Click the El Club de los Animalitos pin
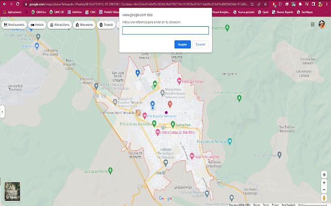 click(154, 124)
